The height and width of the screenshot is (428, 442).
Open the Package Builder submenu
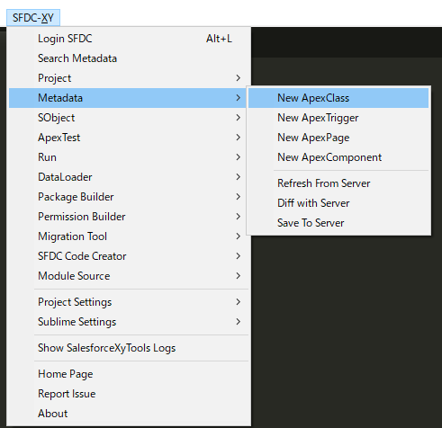[129, 197]
